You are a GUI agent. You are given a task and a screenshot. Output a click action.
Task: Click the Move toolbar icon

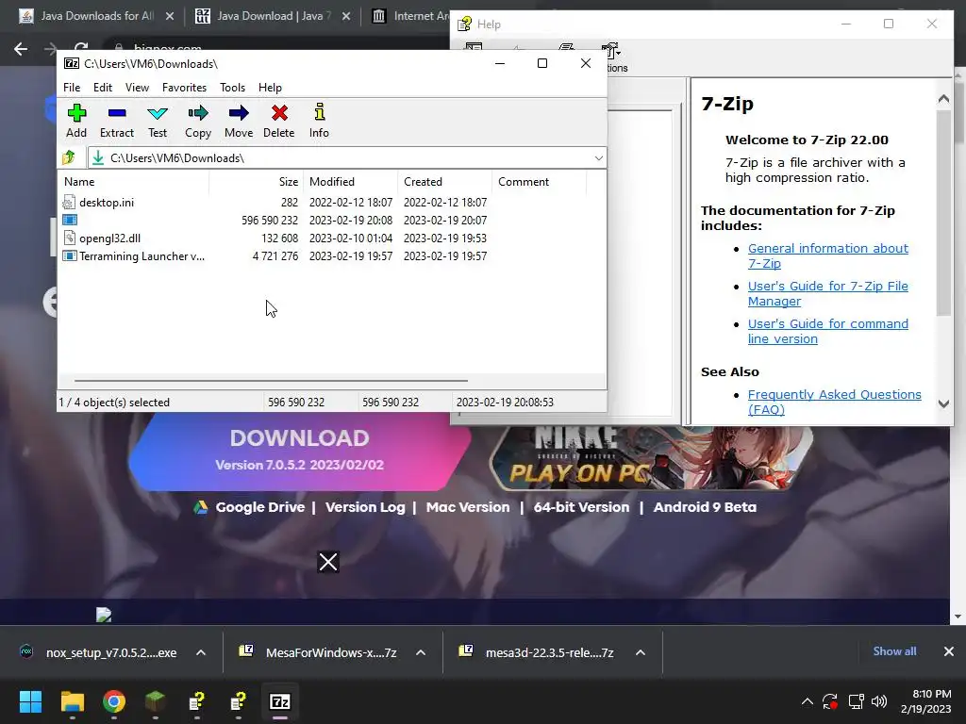(x=239, y=121)
